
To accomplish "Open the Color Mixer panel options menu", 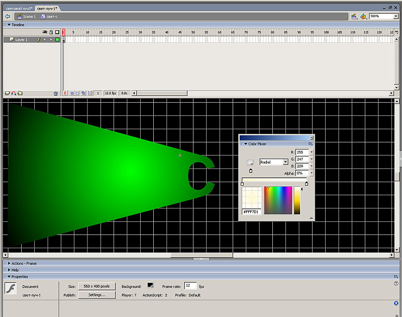I will click(x=311, y=144).
